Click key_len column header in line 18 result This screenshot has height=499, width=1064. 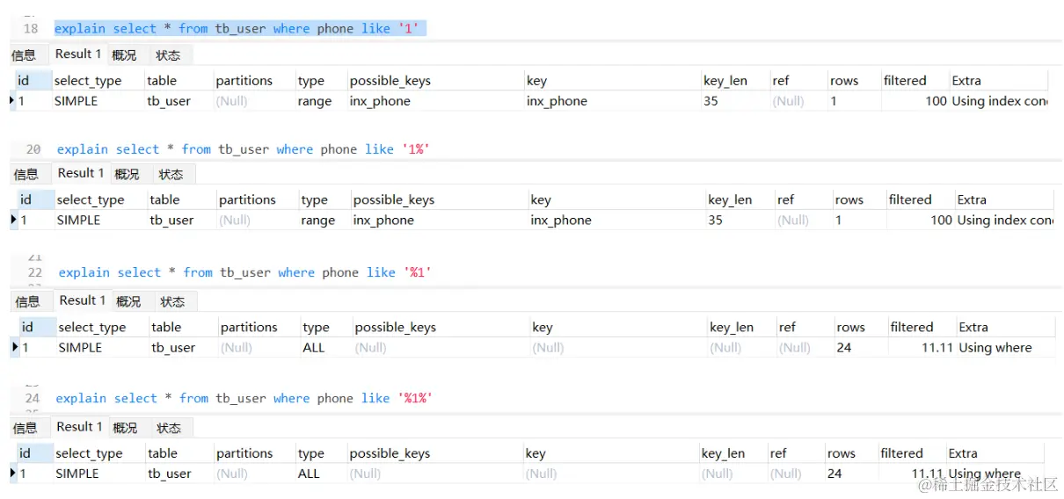point(725,81)
